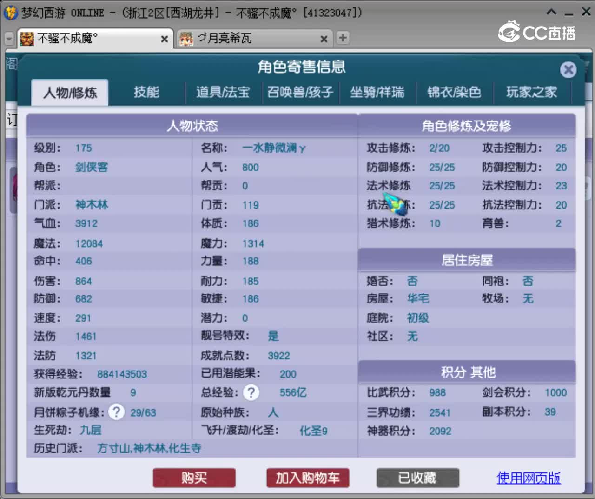The image size is (595, 499).
Task: Switch to the 月亮希瓦 window tab
Action: coord(253,38)
